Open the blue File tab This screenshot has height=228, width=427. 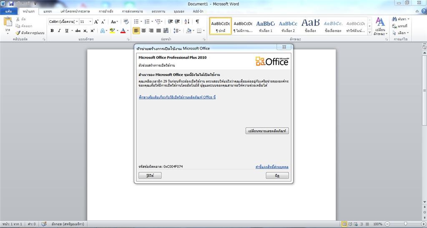(x=9, y=11)
